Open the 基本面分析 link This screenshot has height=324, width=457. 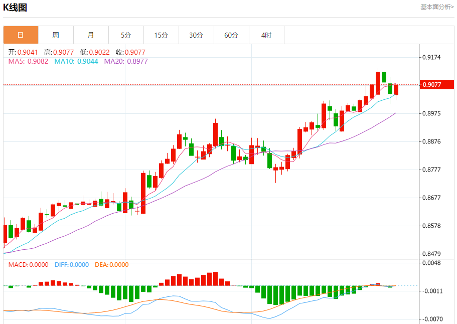[437, 7]
